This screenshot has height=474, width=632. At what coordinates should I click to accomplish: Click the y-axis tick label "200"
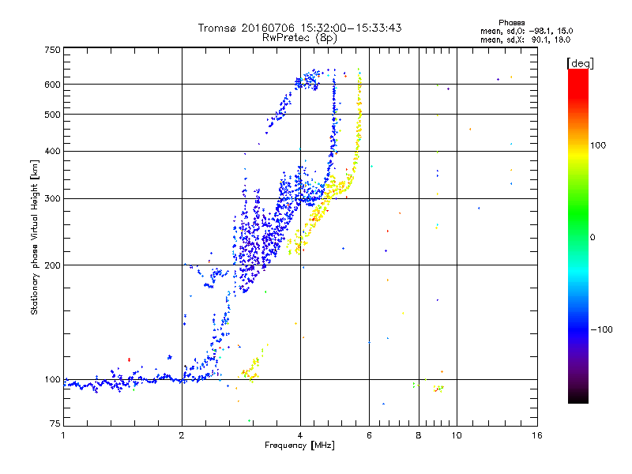pyautogui.click(x=52, y=265)
